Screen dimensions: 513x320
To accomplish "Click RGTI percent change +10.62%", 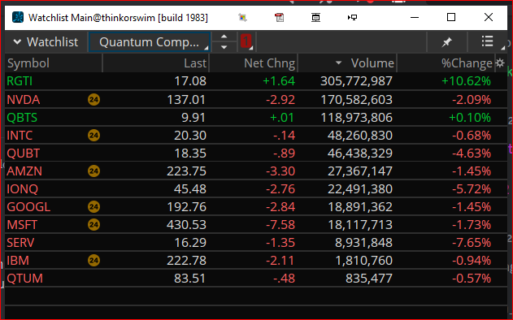I will (x=466, y=81).
